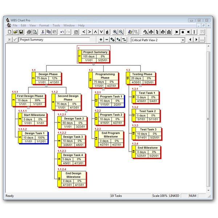Image resolution: width=218 pixels, height=218 pixels.
Task: Open the View menu
Action: coord(33,25)
